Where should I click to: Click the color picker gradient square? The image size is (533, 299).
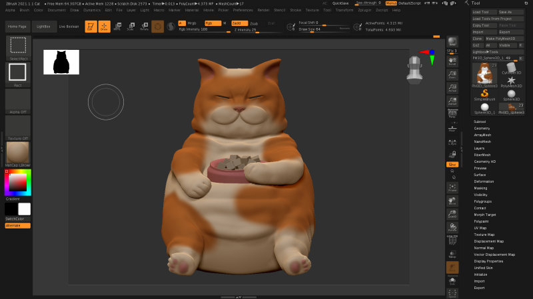(x=18, y=183)
